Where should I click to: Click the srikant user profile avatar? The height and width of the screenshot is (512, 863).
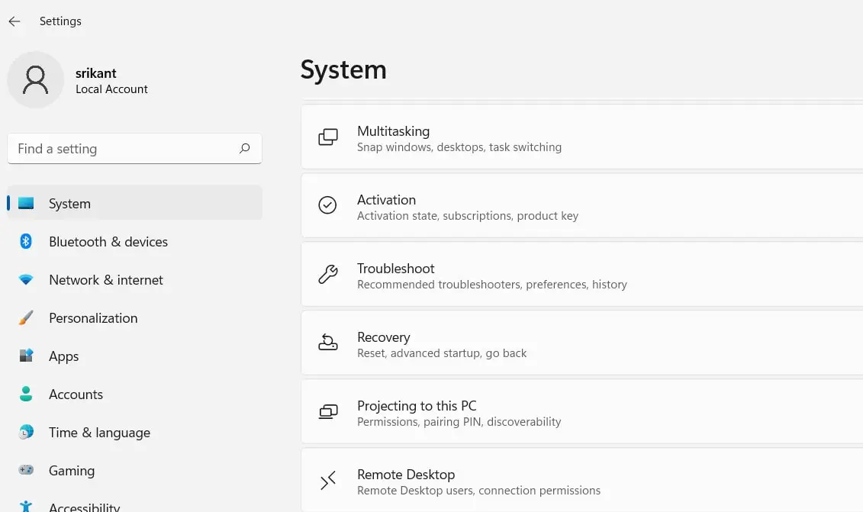[x=35, y=80]
